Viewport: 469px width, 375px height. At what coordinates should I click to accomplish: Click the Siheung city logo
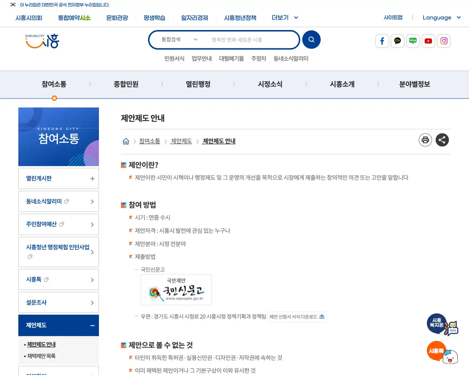point(42,41)
